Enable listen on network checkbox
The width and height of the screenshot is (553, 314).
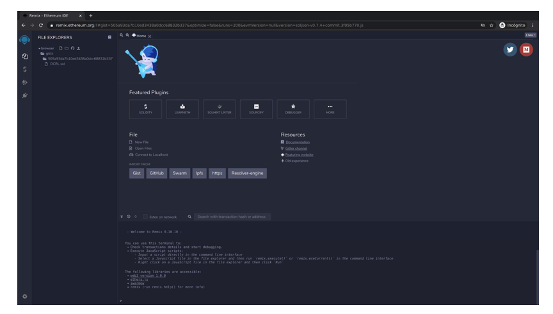point(145,217)
